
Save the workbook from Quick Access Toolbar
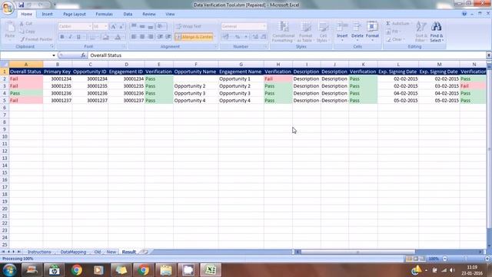pos(21,5)
